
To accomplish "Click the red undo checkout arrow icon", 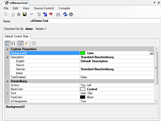I will point(51,15).
